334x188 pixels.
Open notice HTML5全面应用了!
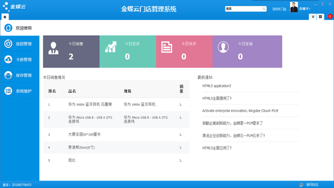[217, 148]
